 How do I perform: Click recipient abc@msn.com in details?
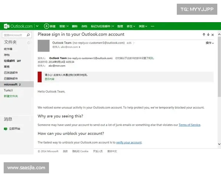57,66
